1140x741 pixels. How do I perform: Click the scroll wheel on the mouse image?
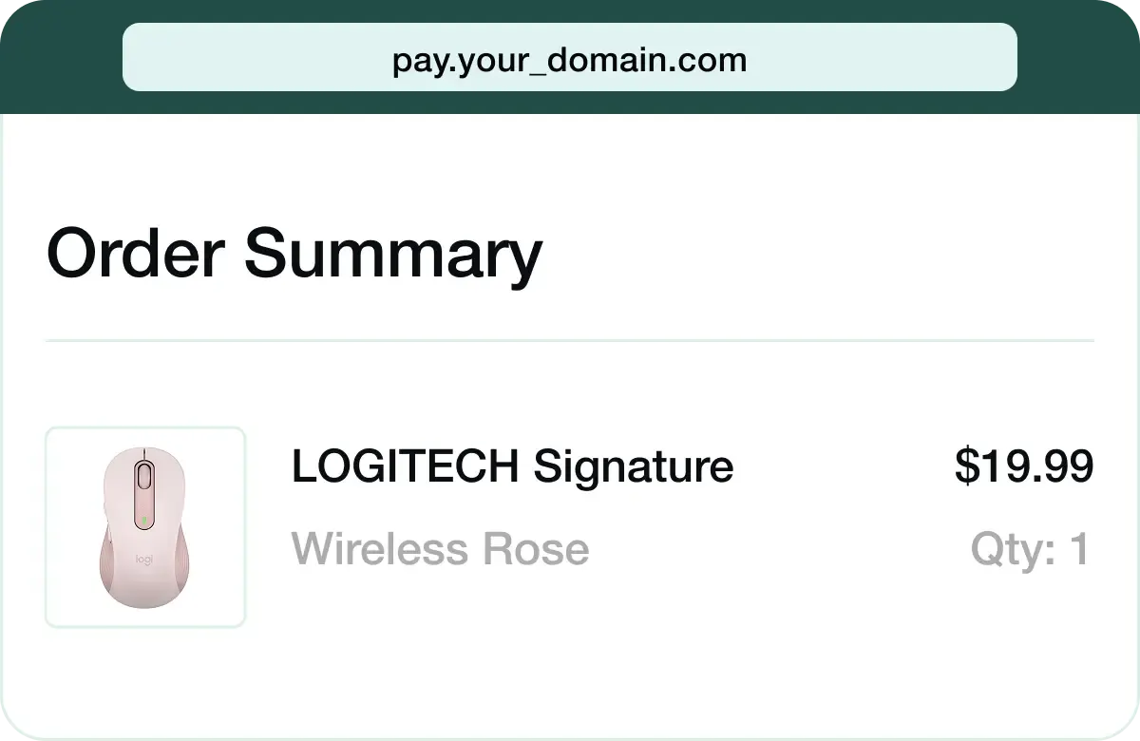pos(144,475)
